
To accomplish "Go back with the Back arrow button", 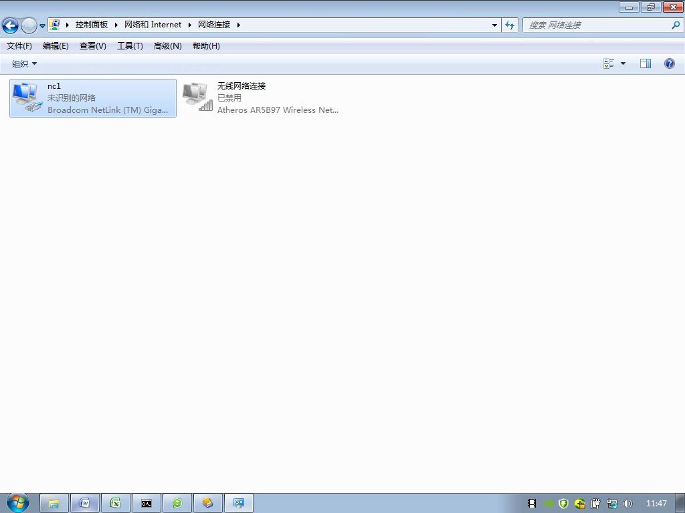I will (x=11, y=26).
